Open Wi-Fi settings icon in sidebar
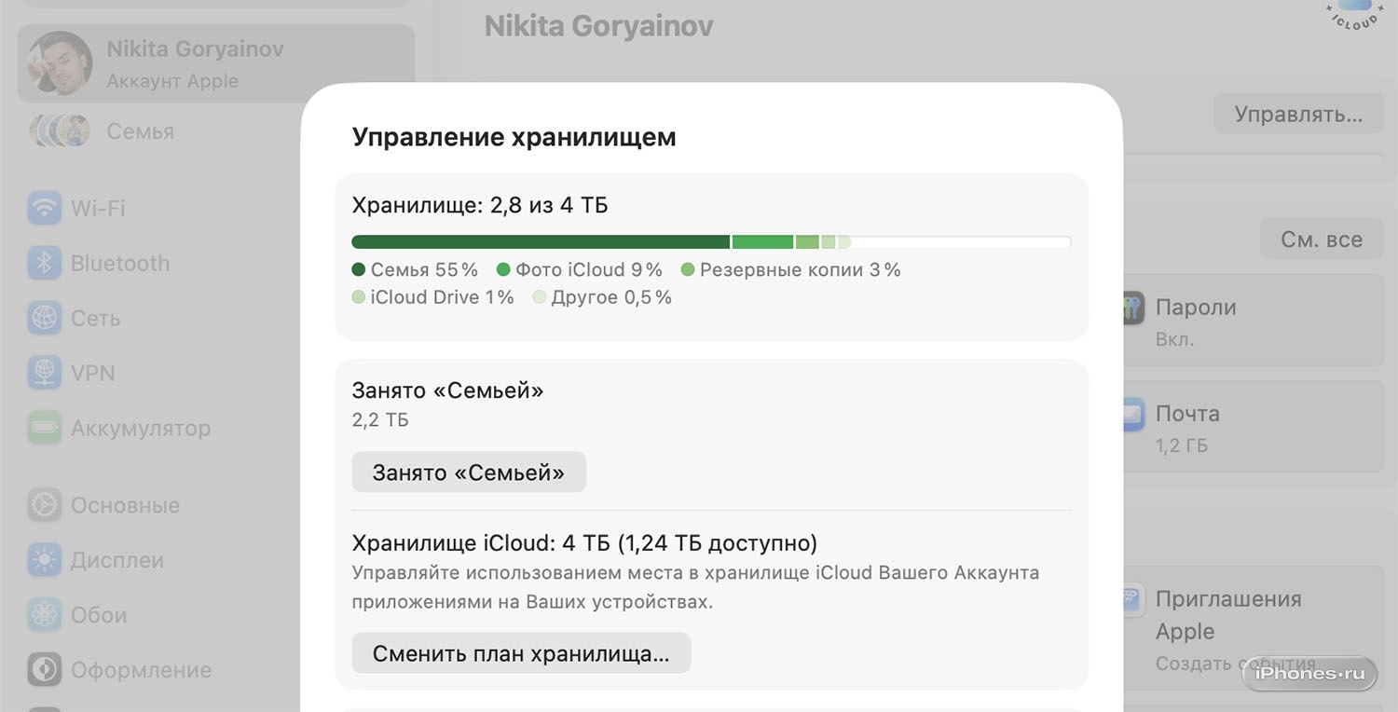 44,208
